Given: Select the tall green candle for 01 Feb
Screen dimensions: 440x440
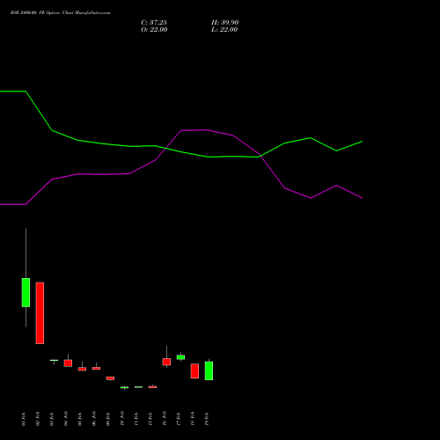Looking at the screenshot, I should click(x=26, y=292).
